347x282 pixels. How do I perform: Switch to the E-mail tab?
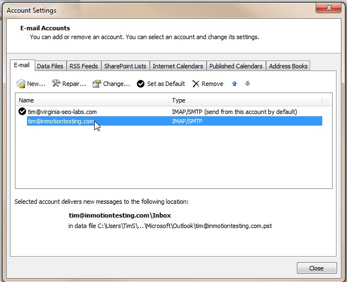(22, 65)
